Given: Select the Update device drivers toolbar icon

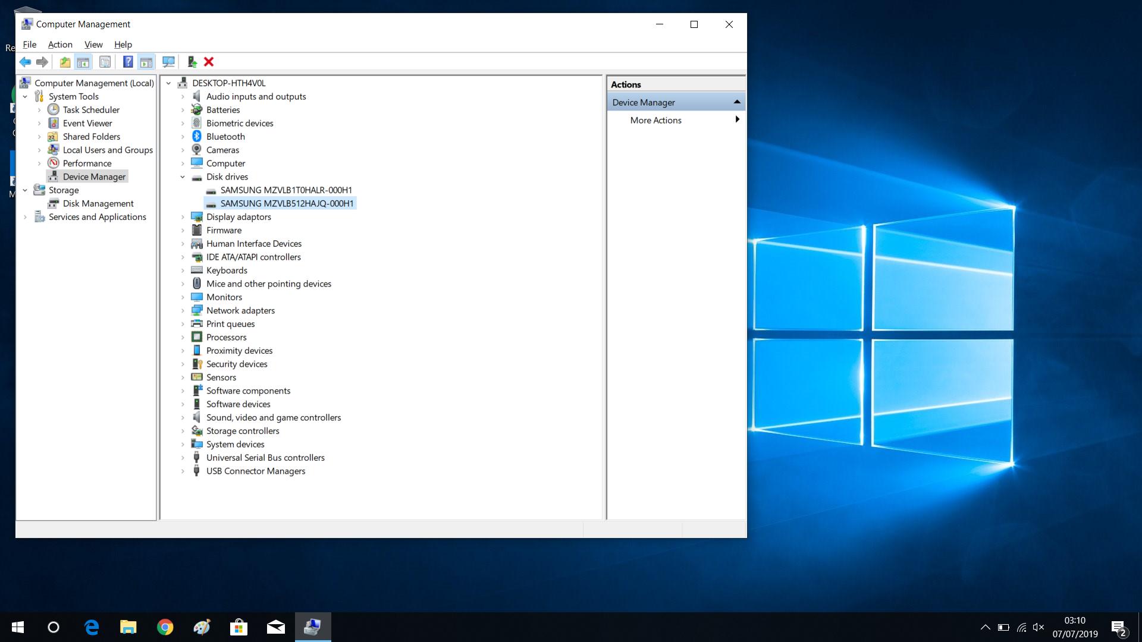Looking at the screenshot, I should (192, 62).
